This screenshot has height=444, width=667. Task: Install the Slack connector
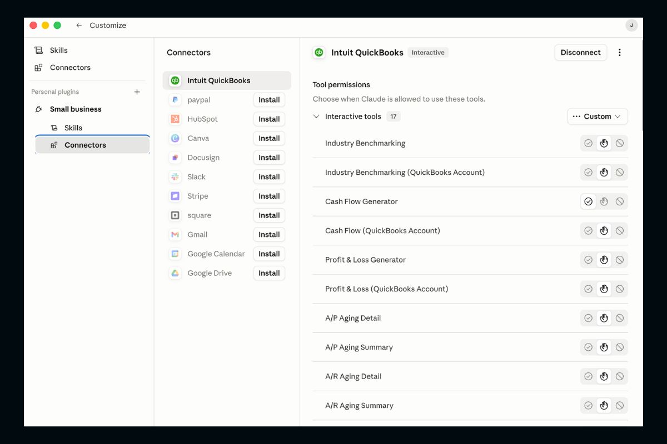click(269, 177)
